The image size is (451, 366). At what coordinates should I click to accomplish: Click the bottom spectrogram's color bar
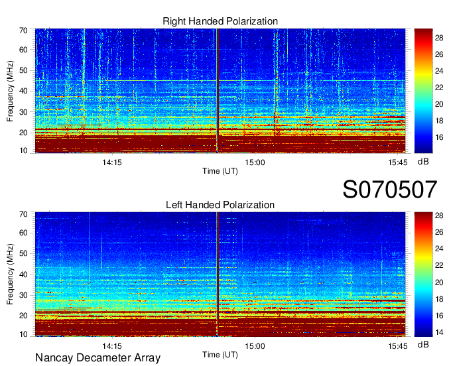click(423, 274)
